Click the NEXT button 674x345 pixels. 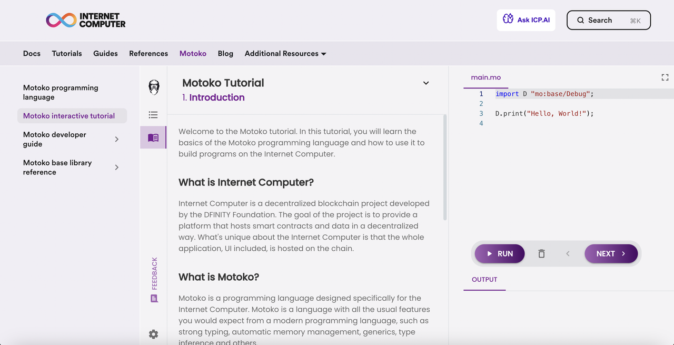[611, 253]
